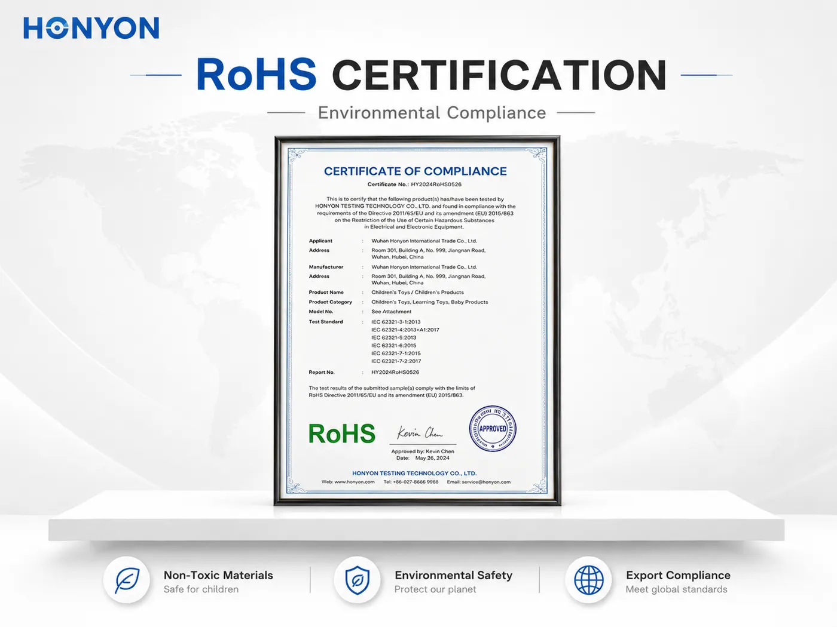Screen dimensions: 837x627
Task: Click the 'Safe for children' caption
Action: (201, 589)
